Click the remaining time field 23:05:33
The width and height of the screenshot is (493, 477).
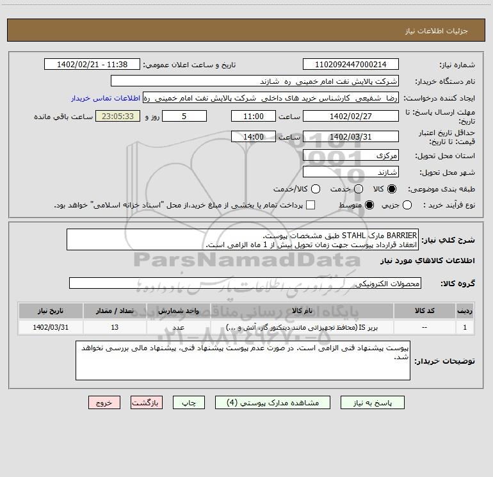[x=118, y=116]
